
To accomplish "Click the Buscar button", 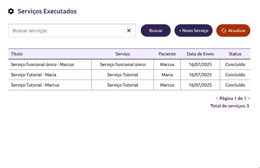I will pyautogui.click(x=155, y=30).
